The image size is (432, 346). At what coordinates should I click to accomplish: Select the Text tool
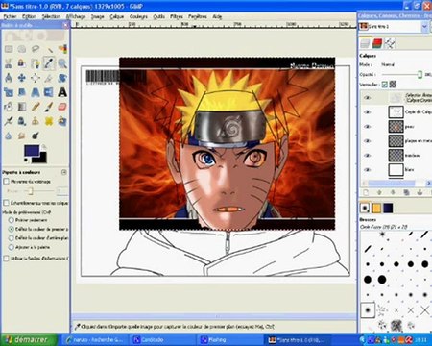point(62,92)
